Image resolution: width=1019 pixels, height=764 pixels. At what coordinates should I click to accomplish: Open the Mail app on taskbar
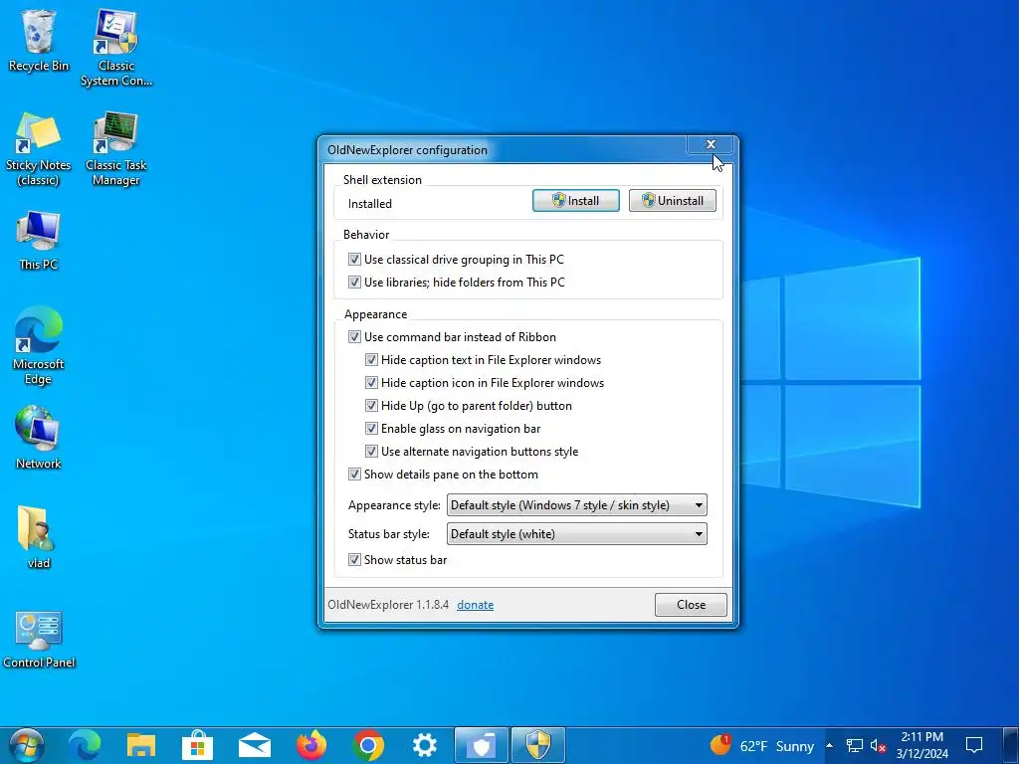tap(254, 745)
